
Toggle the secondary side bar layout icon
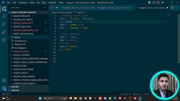pos(158,3)
